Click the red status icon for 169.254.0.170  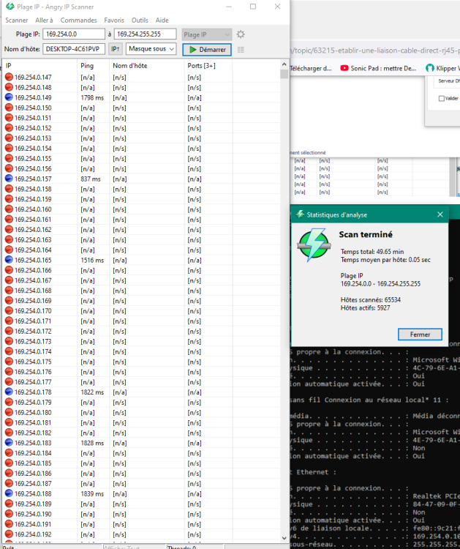[9, 310]
